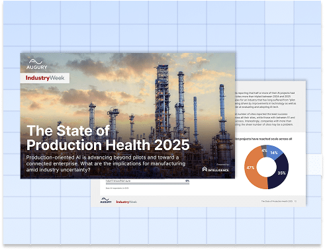The image size is (325, 250).
Task: Select the orange 47% donut segment
Action: [253, 167]
